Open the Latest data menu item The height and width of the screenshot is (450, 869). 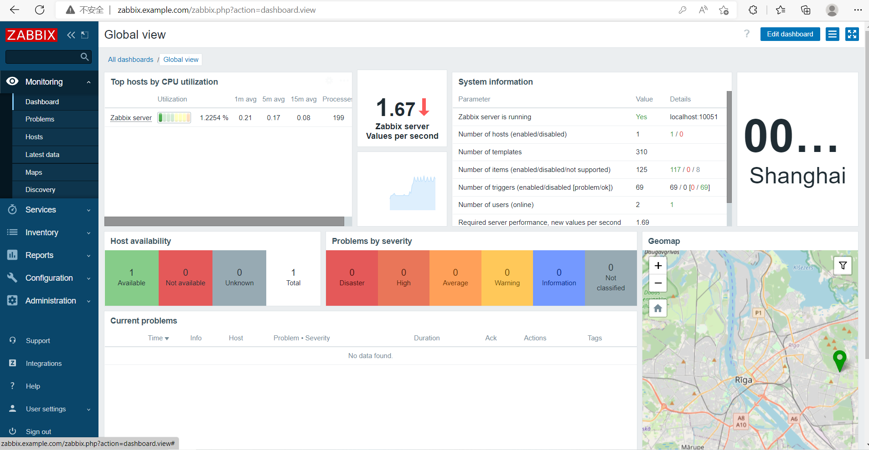pos(42,155)
